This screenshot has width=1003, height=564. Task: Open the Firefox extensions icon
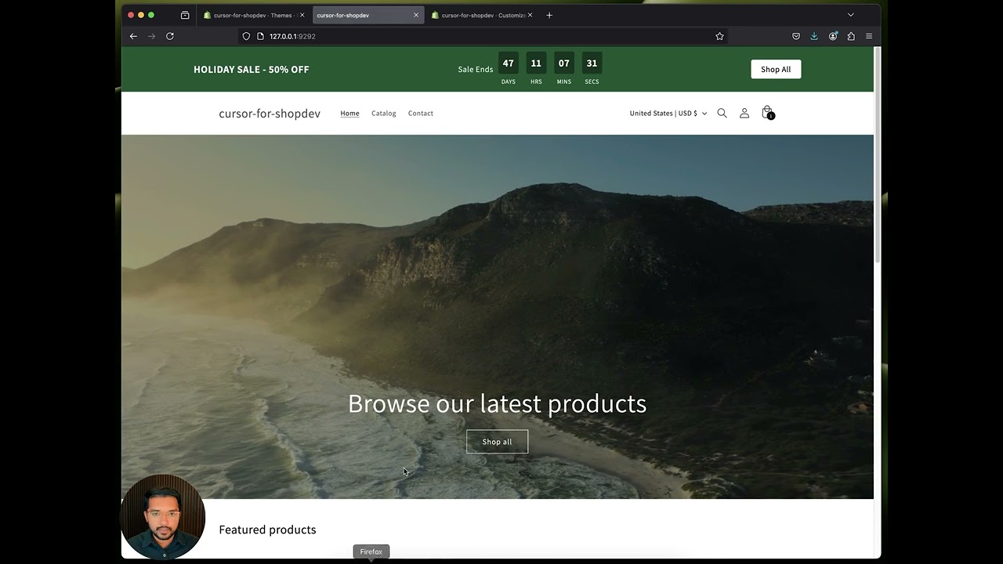(x=851, y=36)
